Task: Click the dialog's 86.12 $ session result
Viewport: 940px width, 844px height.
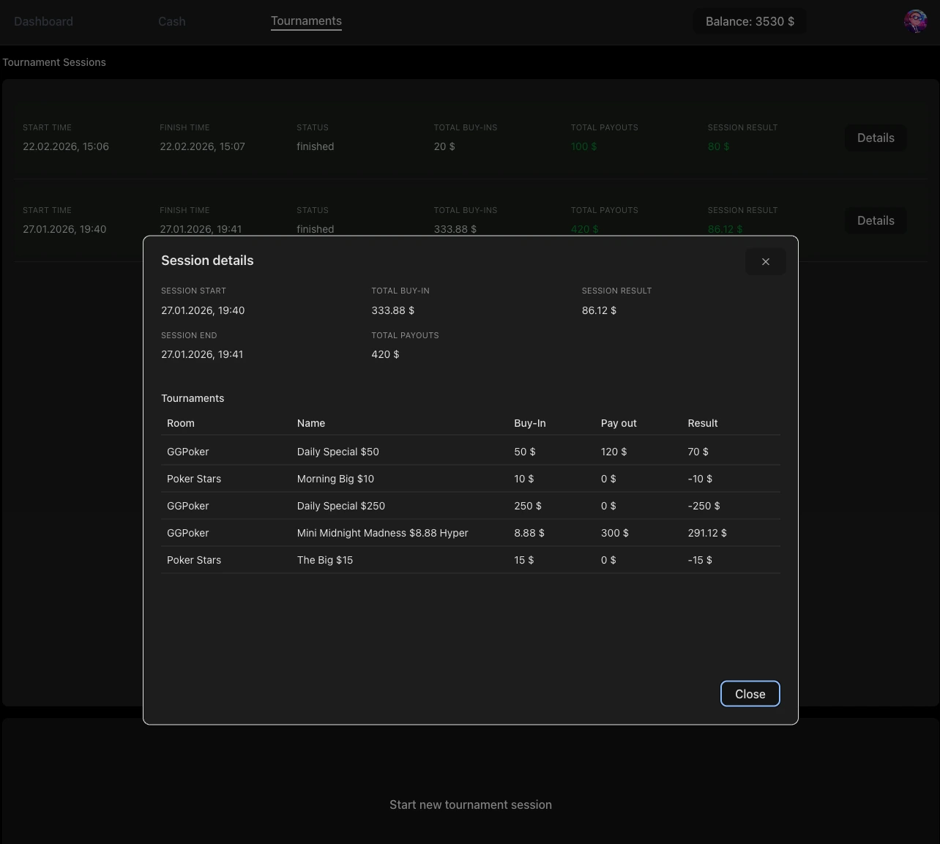Action: pos(599,310)
